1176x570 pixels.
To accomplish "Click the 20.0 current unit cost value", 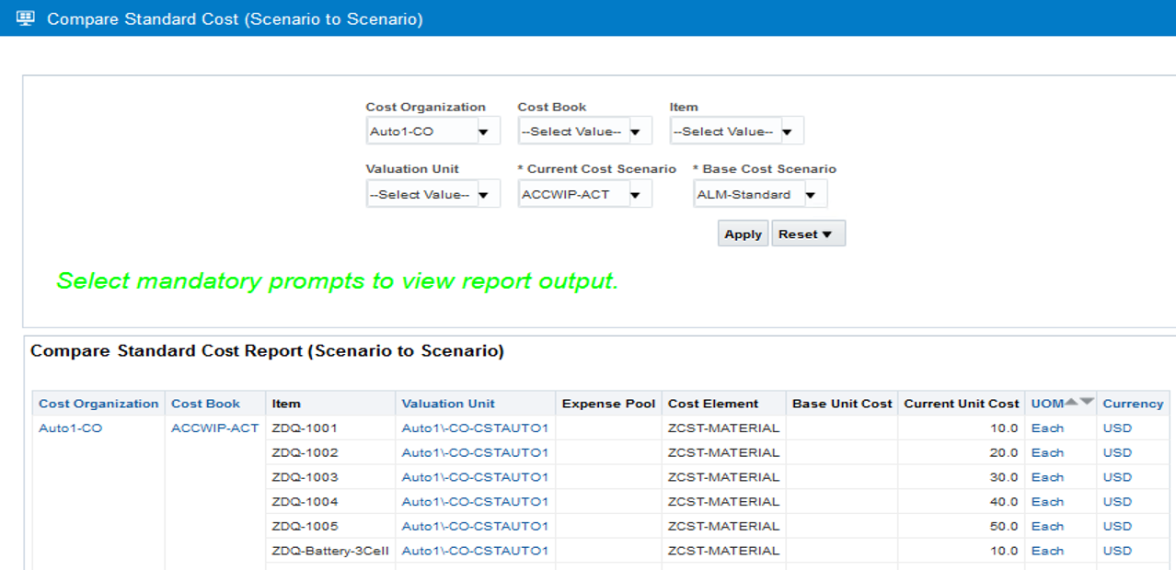I will [x=1004, y=453].
